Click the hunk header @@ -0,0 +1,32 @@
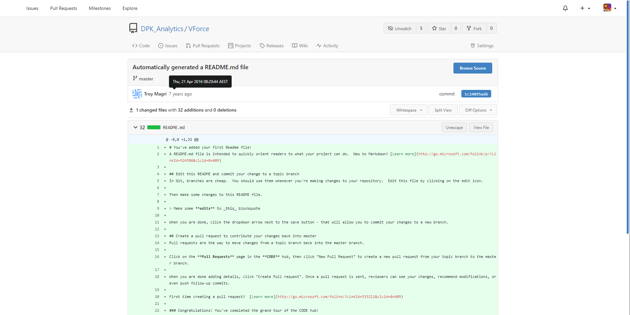 click(x=182, y=139)
